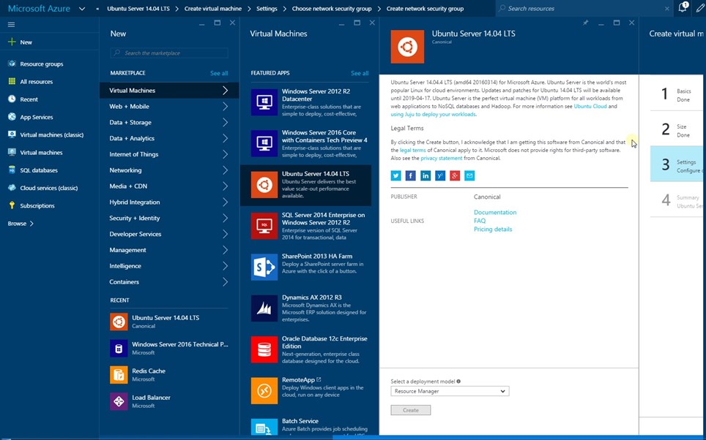Viewport: 706px width, 440px height.
Task: Click Load Balancer icon in Recent
Action: pos(119,401)
